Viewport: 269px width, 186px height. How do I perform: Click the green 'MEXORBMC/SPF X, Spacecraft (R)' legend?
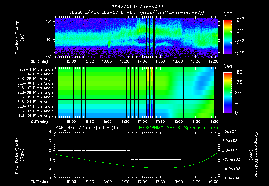click(178, 128)
